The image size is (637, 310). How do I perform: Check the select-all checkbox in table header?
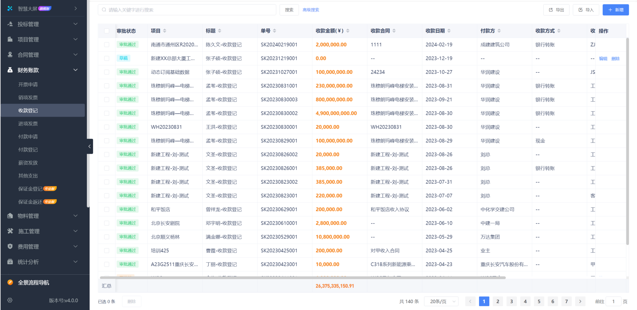coord(107,31)
